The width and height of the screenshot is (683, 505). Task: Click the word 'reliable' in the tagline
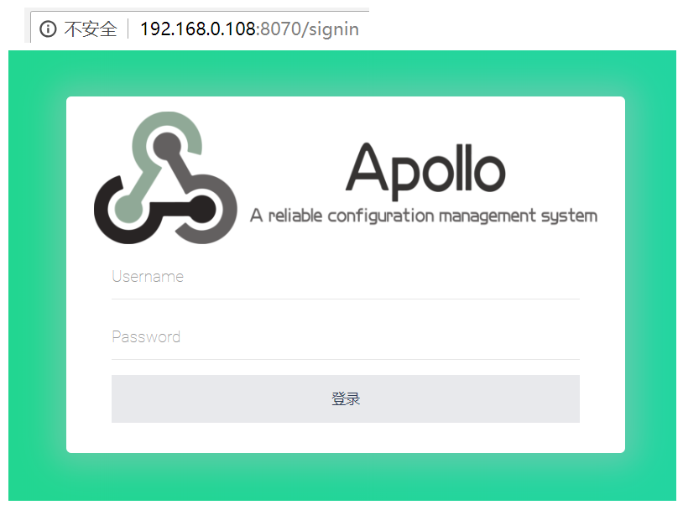tap(295, 216)
